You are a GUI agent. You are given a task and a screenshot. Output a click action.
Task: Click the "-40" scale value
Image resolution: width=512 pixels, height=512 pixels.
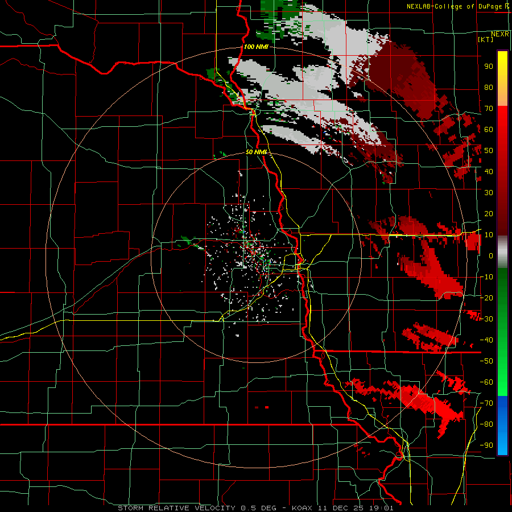coord(486,340)
